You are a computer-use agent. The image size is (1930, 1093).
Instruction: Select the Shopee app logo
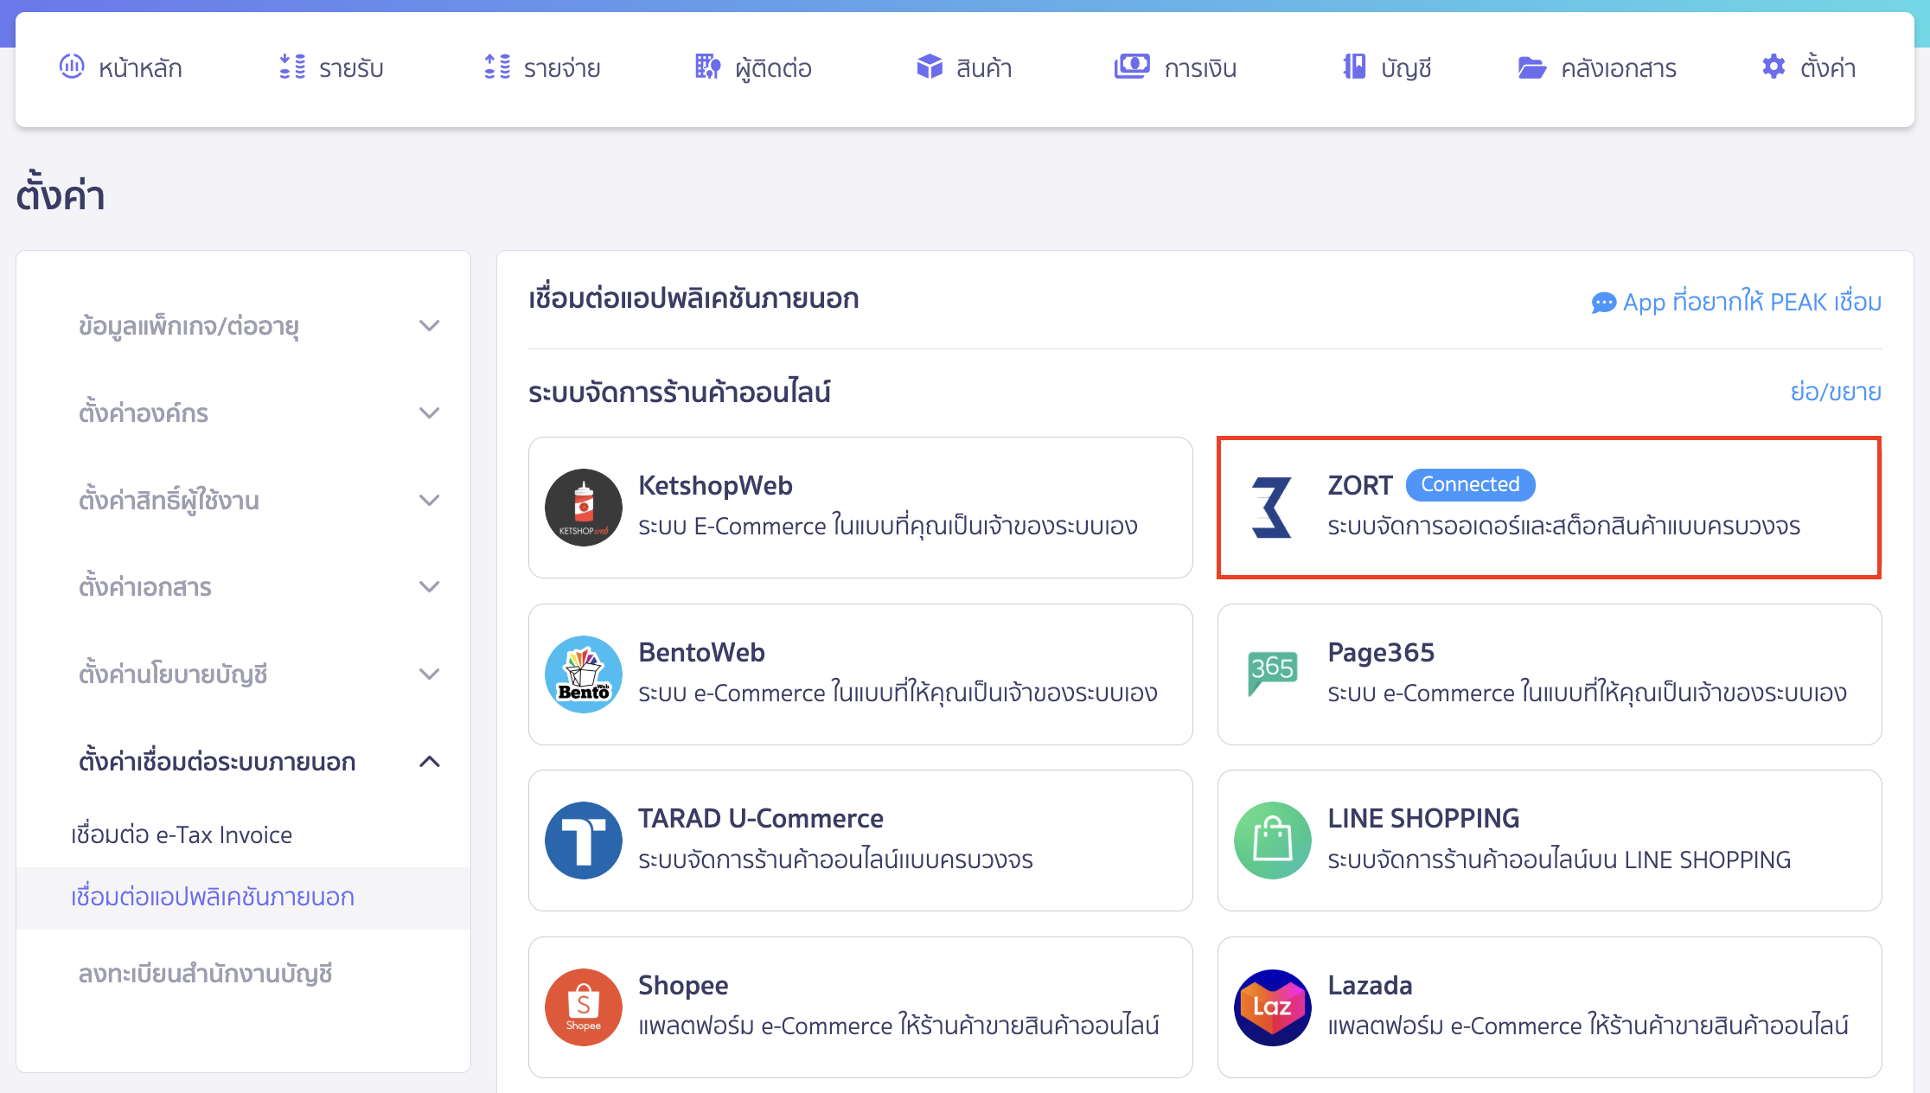pyautogui.click(x=583, y=1007)
